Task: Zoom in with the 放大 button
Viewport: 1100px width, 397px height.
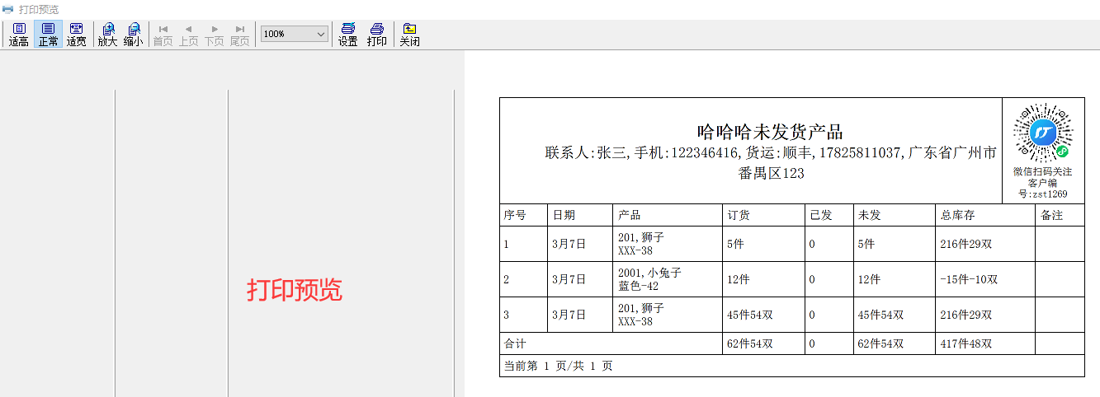Action: click(107, 34)
